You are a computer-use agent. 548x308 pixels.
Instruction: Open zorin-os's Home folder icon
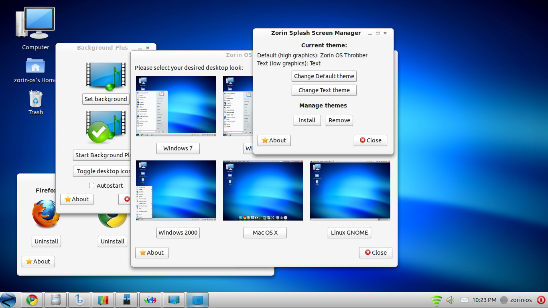point(35,67)
